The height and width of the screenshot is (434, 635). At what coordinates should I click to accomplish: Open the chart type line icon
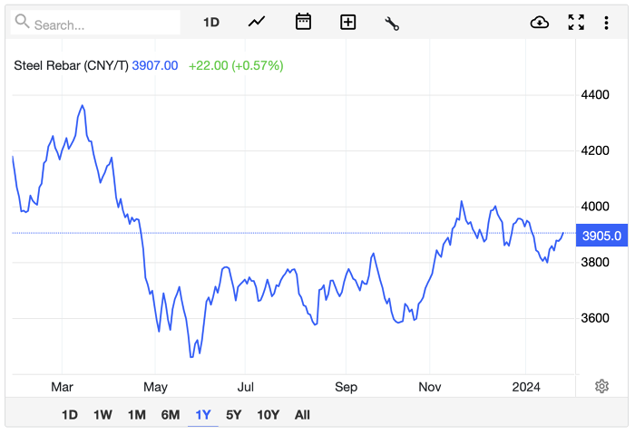coord(257,23)
